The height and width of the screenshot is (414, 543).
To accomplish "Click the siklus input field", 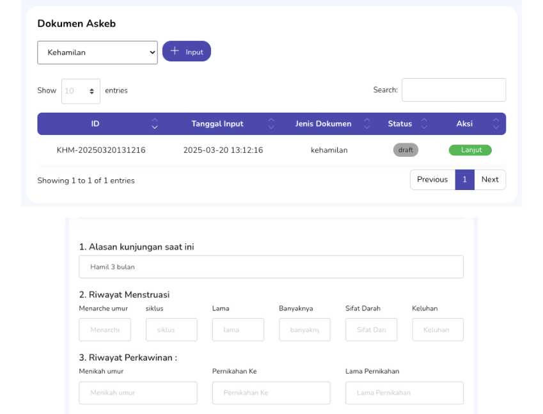I will pos(171,330).
